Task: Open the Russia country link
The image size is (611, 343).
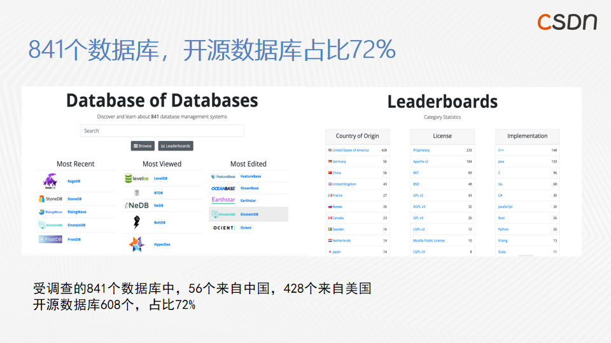Action: (x=337, y=206)
